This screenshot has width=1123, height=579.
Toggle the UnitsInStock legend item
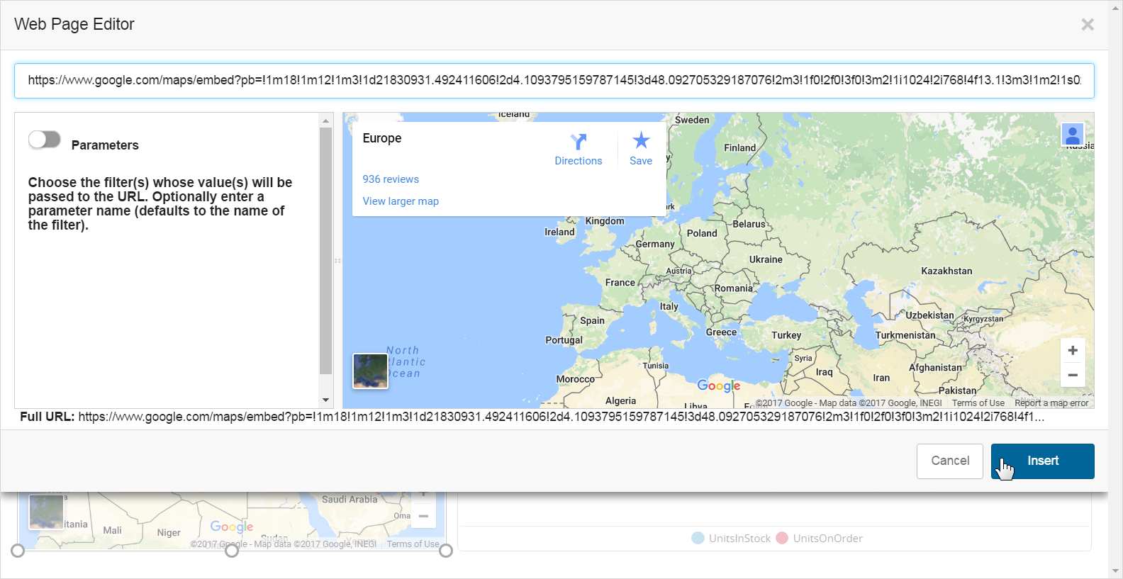coord(731,539)
